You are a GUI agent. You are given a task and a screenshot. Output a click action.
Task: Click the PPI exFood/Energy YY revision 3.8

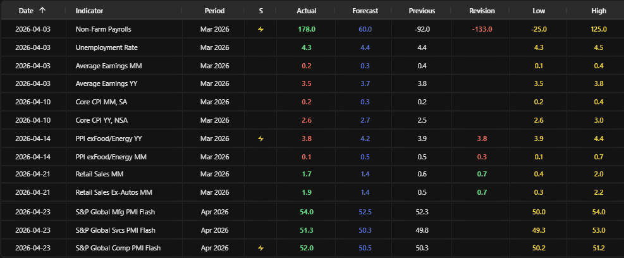pyautogui.click(x=482, y=138)
